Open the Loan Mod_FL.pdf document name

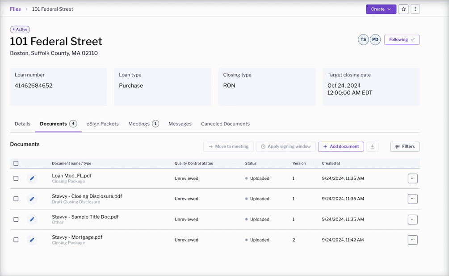(x=72, y=176)
